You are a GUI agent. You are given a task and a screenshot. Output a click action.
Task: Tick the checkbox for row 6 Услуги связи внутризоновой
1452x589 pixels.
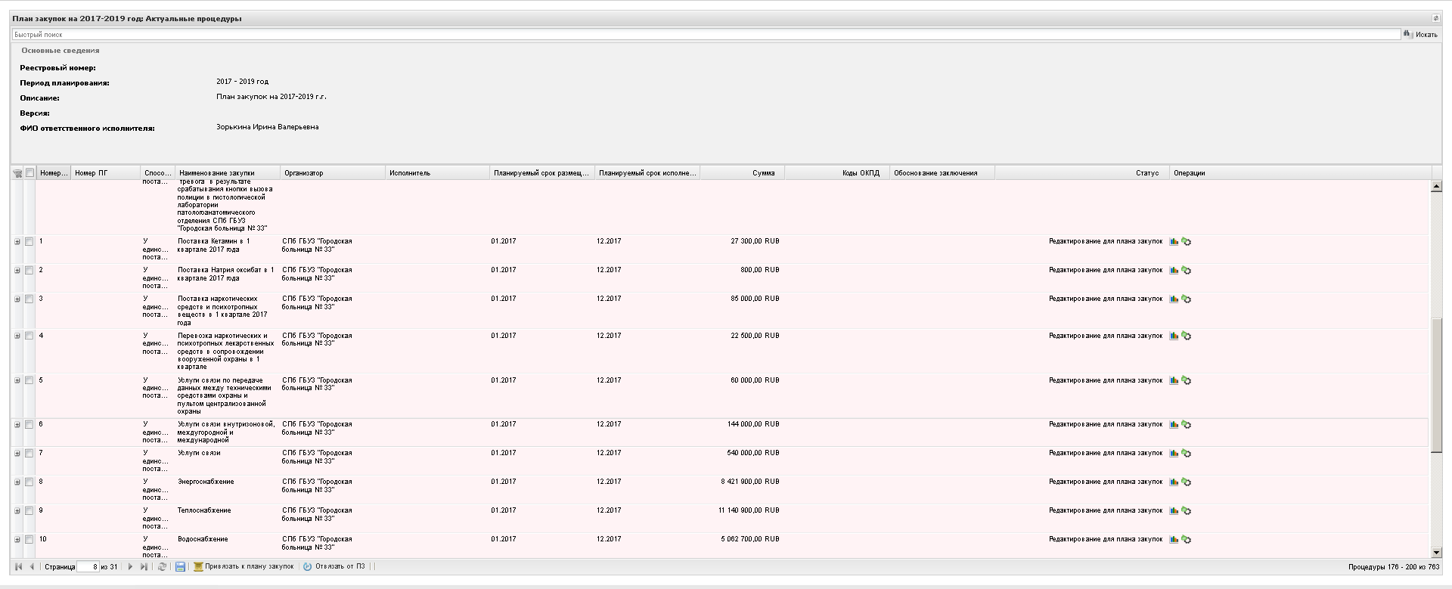29,425
